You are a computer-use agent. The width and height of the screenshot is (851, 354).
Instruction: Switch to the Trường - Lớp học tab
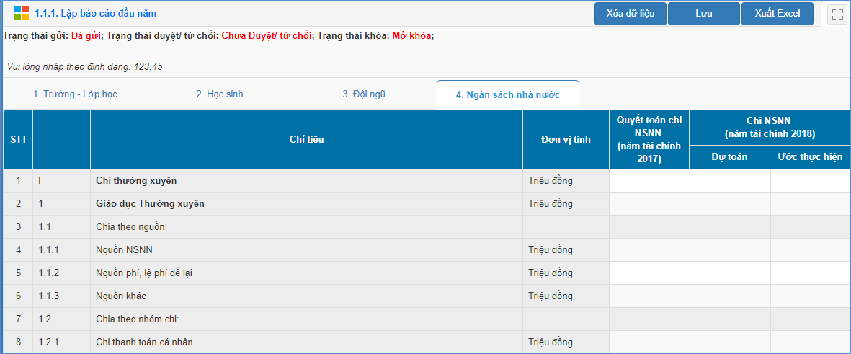[75, 94]
